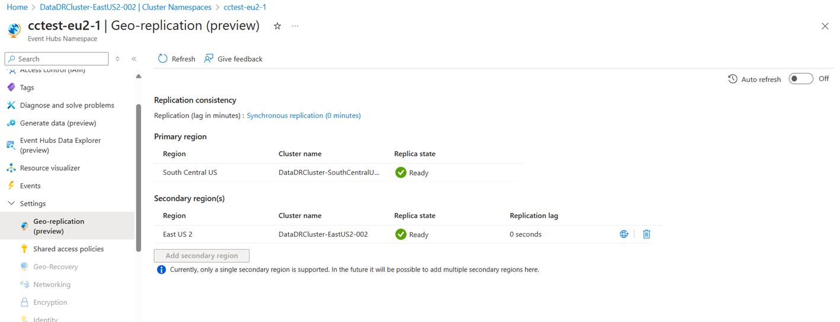Collapse the Settings section in sidebar

11,203
